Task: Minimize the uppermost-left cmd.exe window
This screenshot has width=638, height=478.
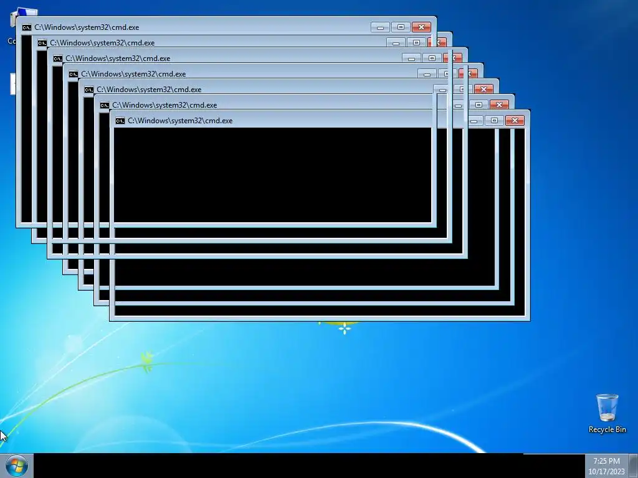Action: [x=381, y=27]
